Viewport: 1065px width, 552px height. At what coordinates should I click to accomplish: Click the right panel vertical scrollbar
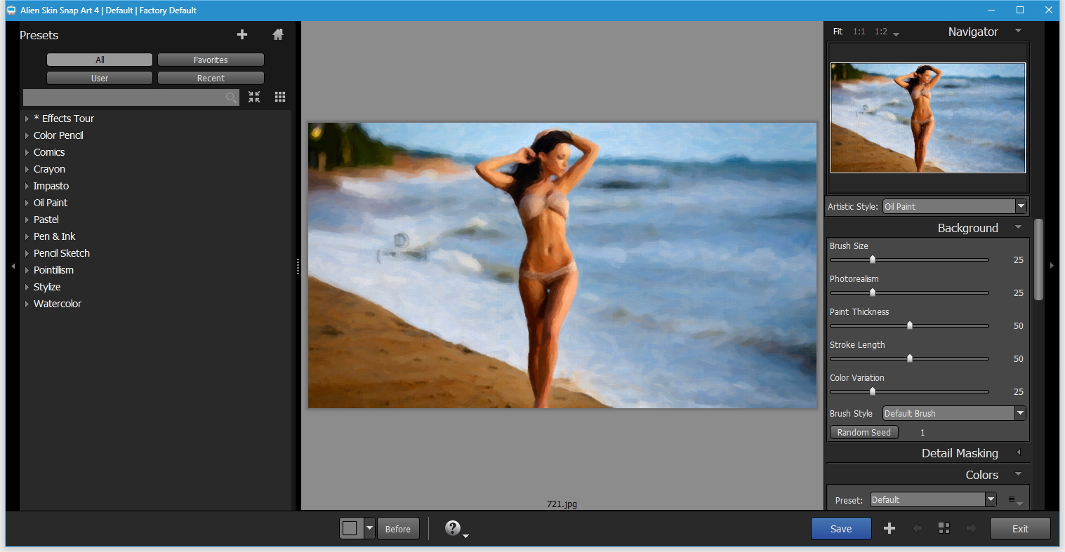coord(1038,260)
